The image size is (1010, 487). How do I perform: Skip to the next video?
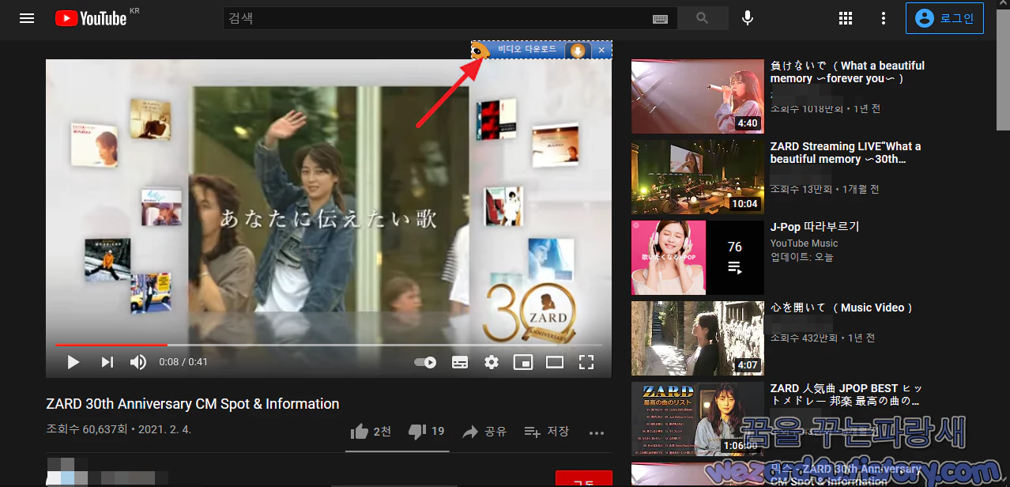coord(107,362)
